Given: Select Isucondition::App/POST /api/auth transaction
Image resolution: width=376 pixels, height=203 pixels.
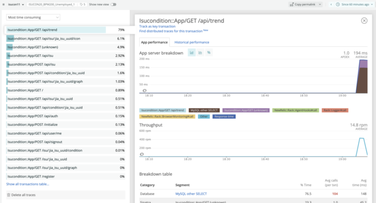Looking at the screenshot, I should click(66, 116).
